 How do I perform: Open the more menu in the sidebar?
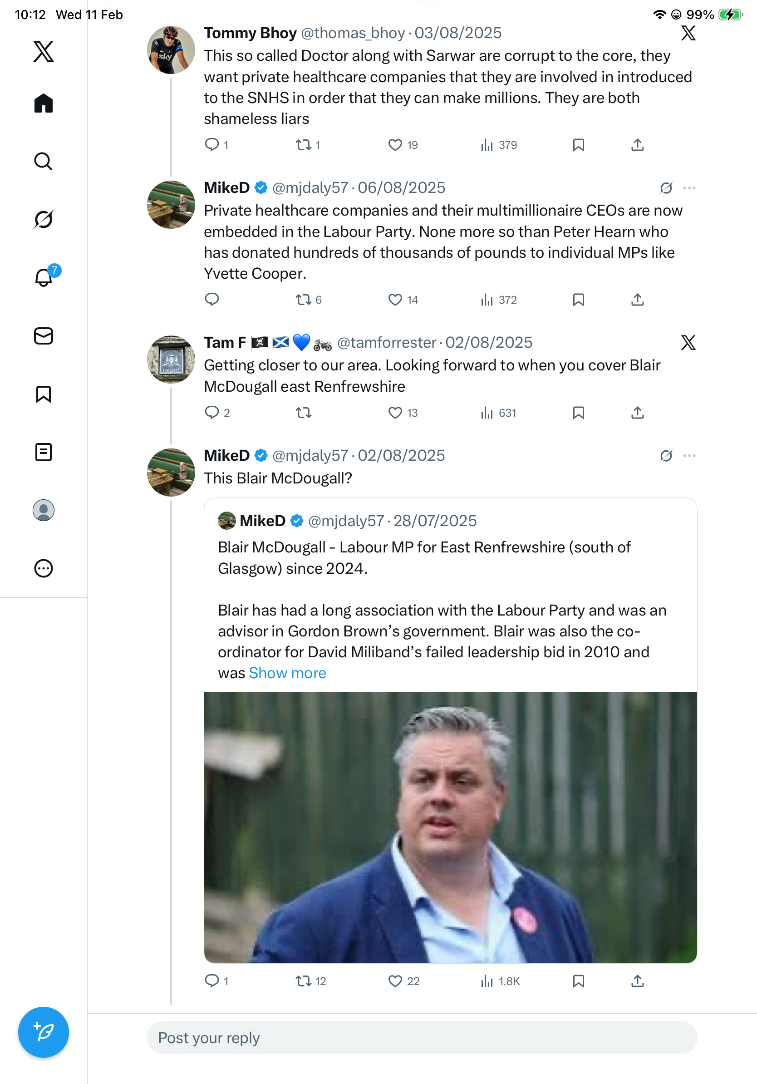tap(44, 568)
